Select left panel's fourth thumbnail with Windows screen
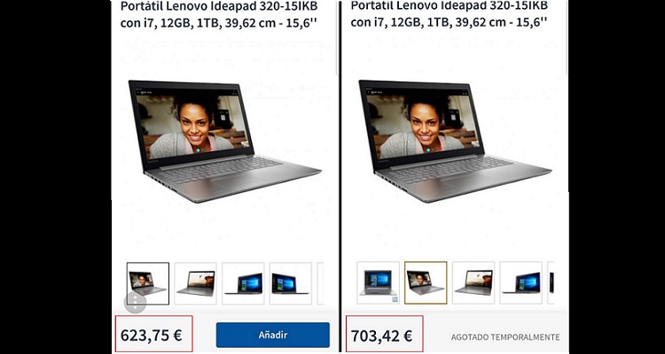Screen dimensions: 665x354 [x=291, y=283]
